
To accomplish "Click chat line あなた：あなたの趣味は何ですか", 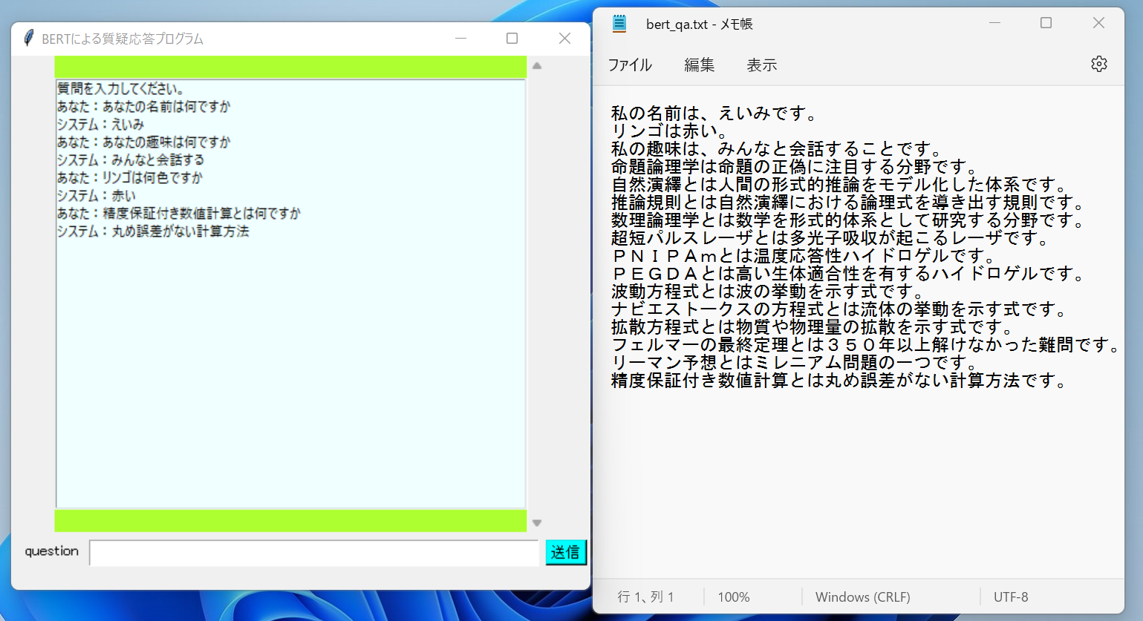I will click(144, 142).
